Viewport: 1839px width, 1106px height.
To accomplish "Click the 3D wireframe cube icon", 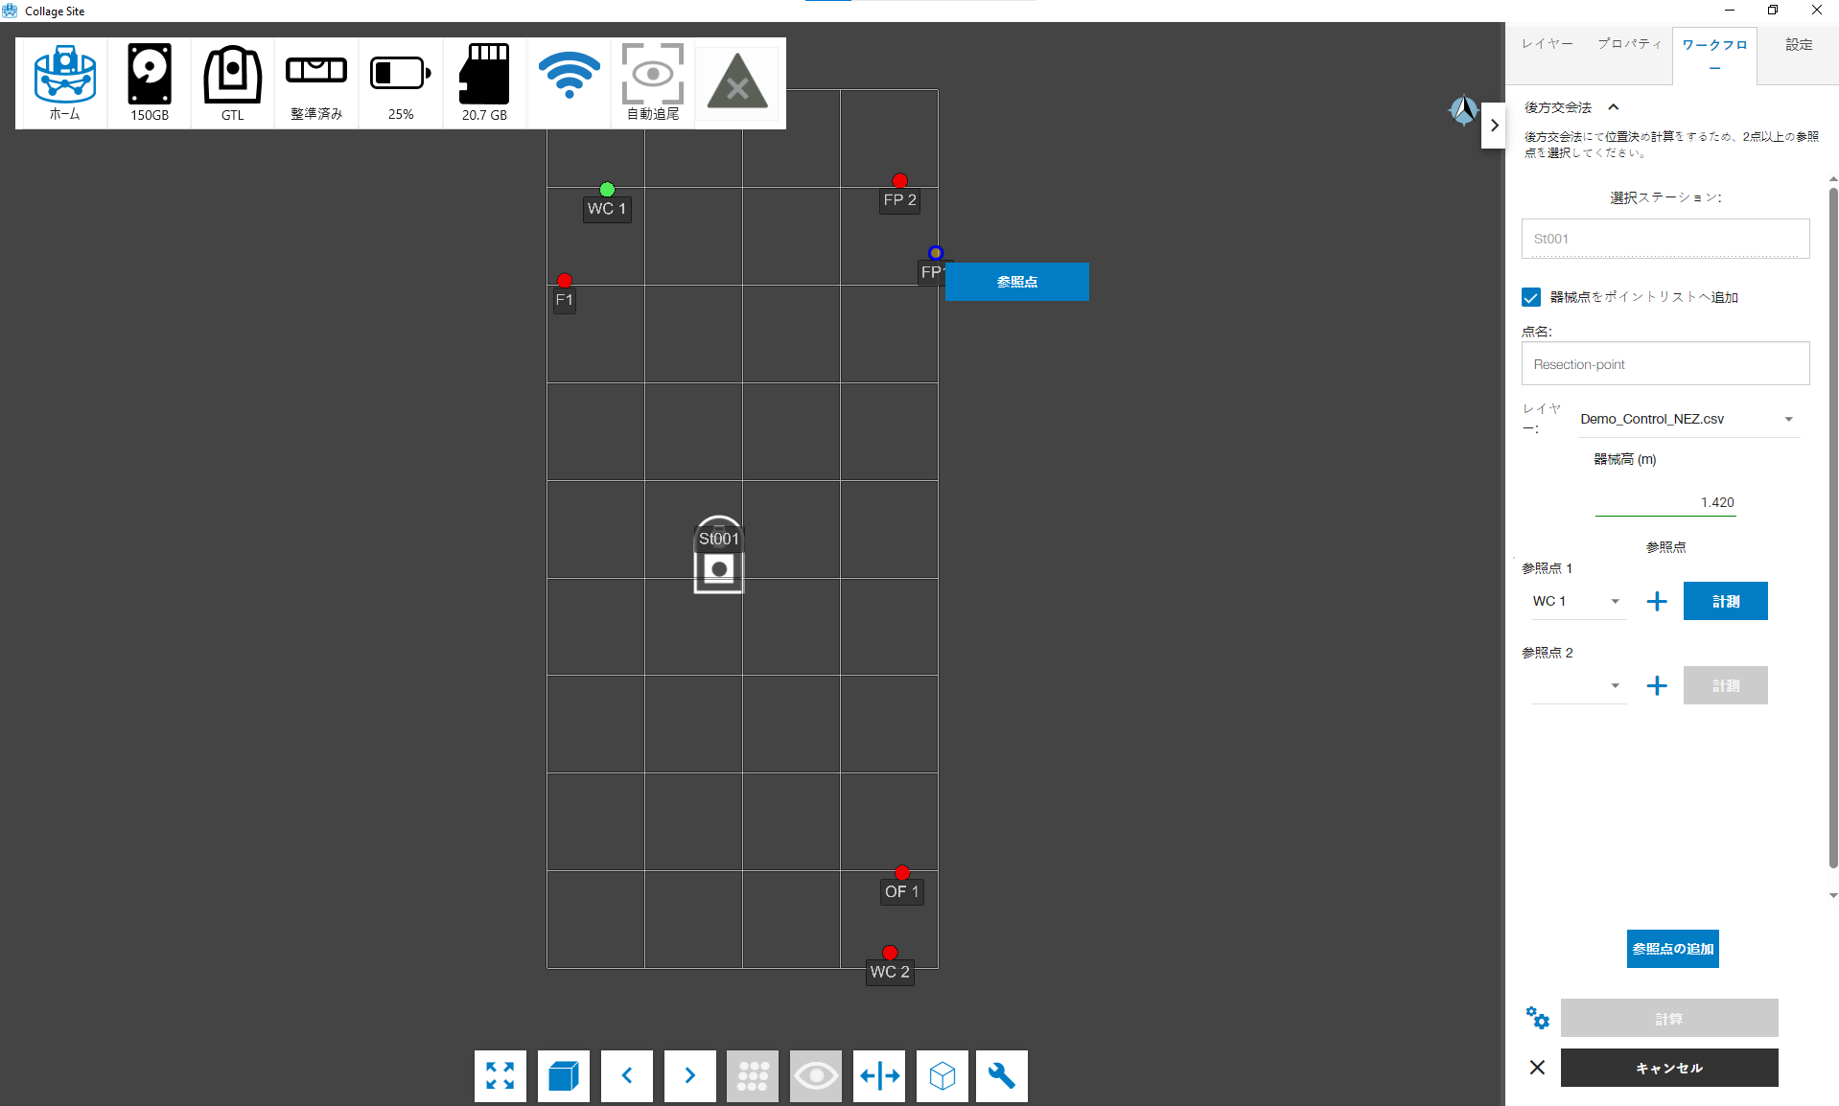I will [942, 1075].
